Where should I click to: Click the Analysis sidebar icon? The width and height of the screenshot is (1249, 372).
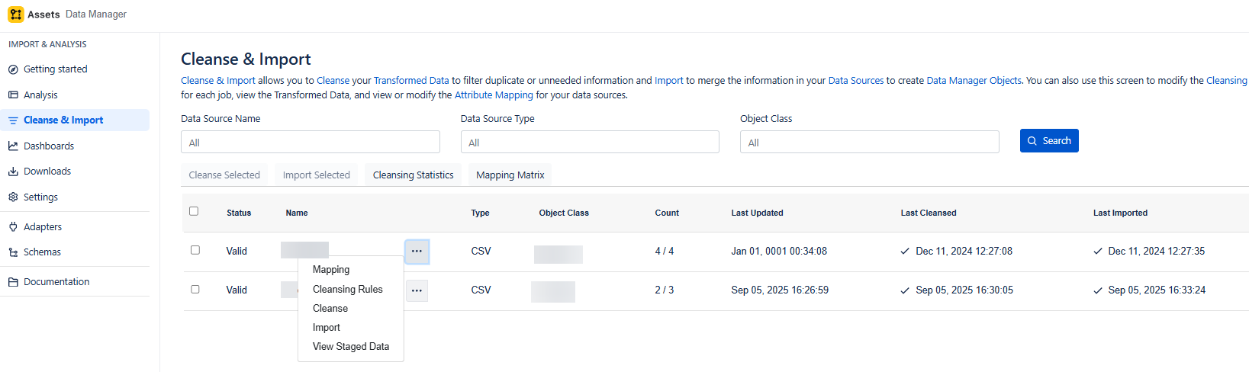[x=13, y=95]
